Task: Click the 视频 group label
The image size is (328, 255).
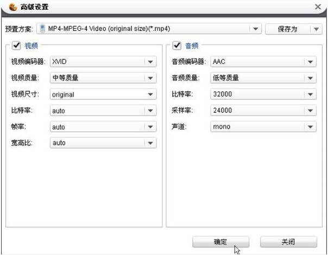Action: [31, 46]
